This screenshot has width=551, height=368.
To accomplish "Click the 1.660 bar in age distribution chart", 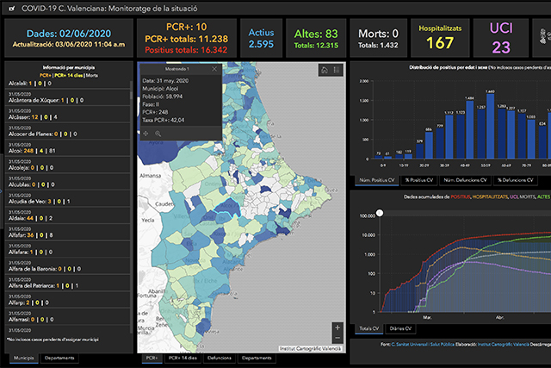I will [490, 126].
